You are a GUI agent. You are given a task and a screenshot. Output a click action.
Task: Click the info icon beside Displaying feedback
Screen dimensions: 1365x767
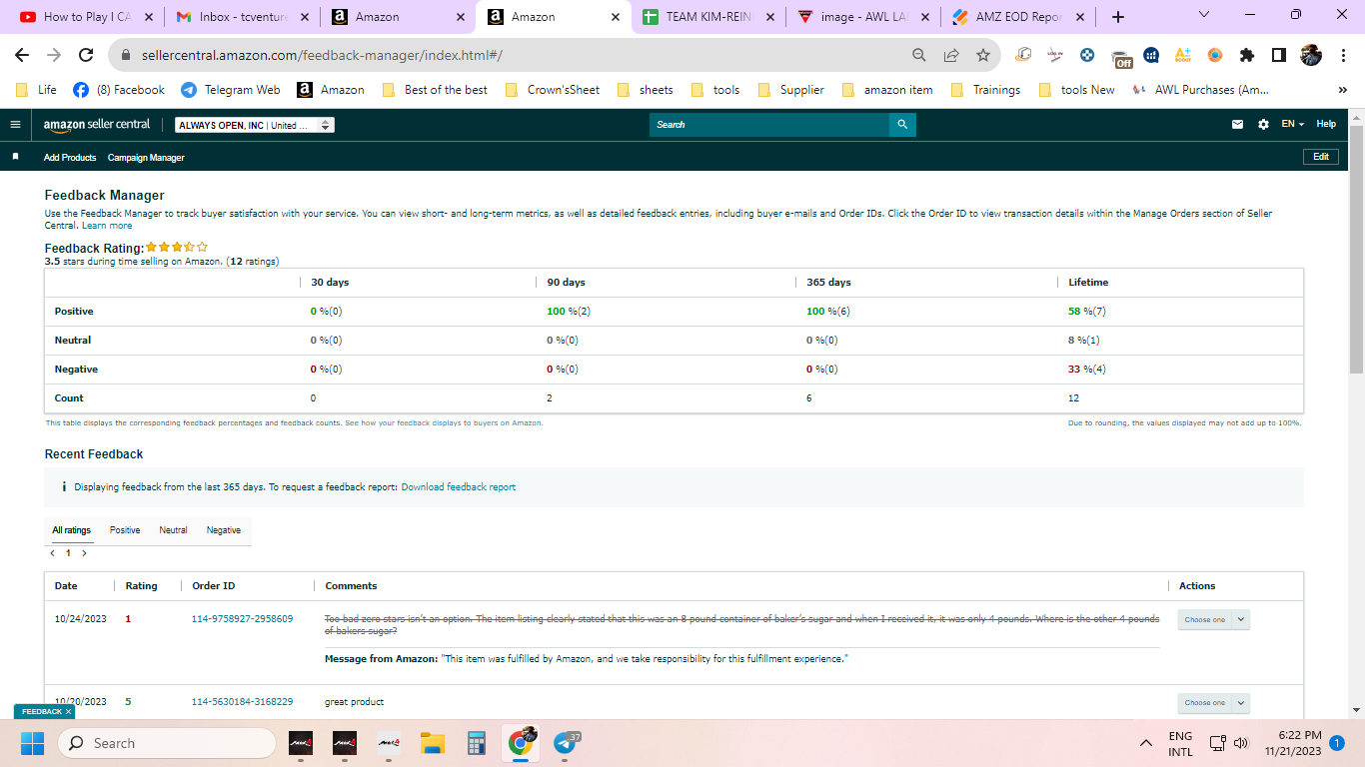(x=64, y=487)
